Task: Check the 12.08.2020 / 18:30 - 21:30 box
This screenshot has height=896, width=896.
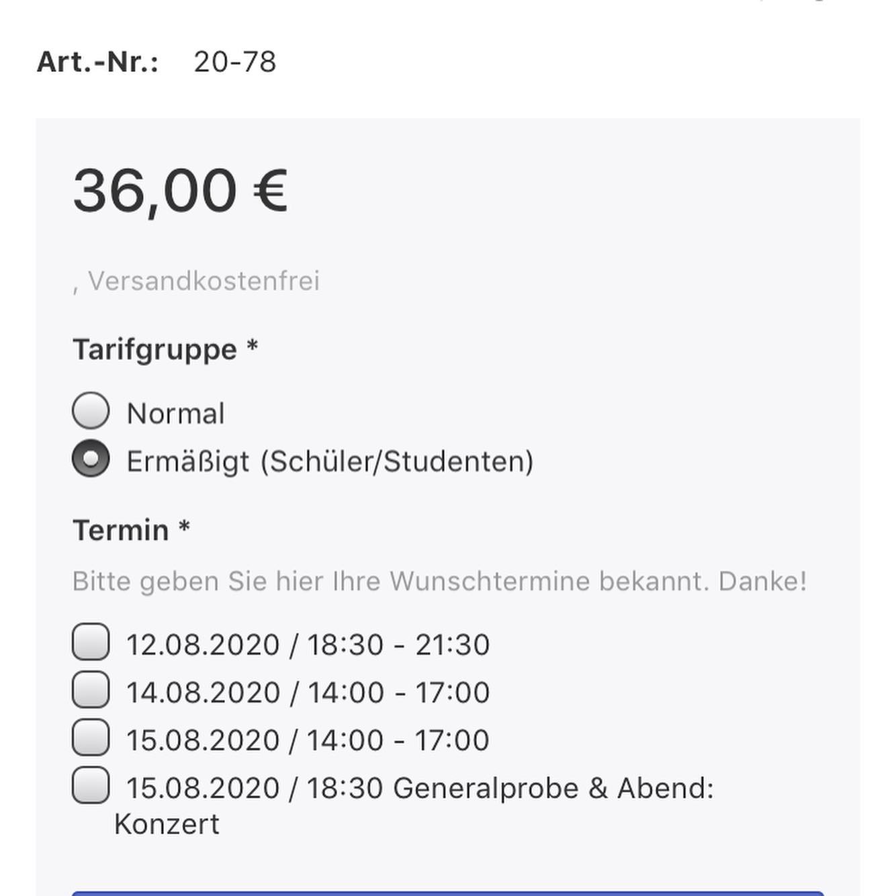Action: tap(91, 641)
